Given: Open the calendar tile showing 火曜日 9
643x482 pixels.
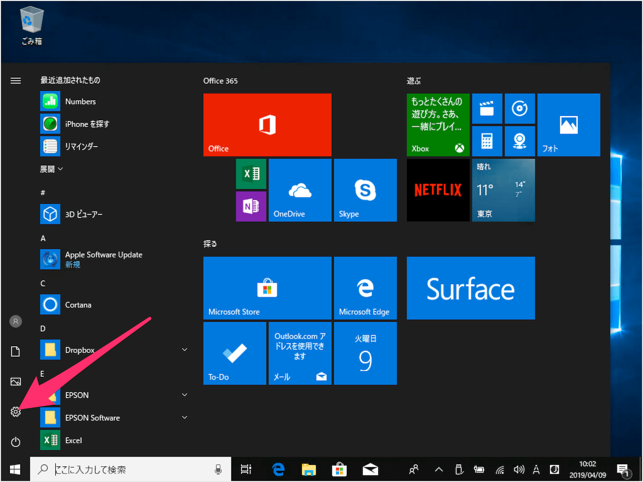Looking at the screenshot, I should tap(365, 353).
